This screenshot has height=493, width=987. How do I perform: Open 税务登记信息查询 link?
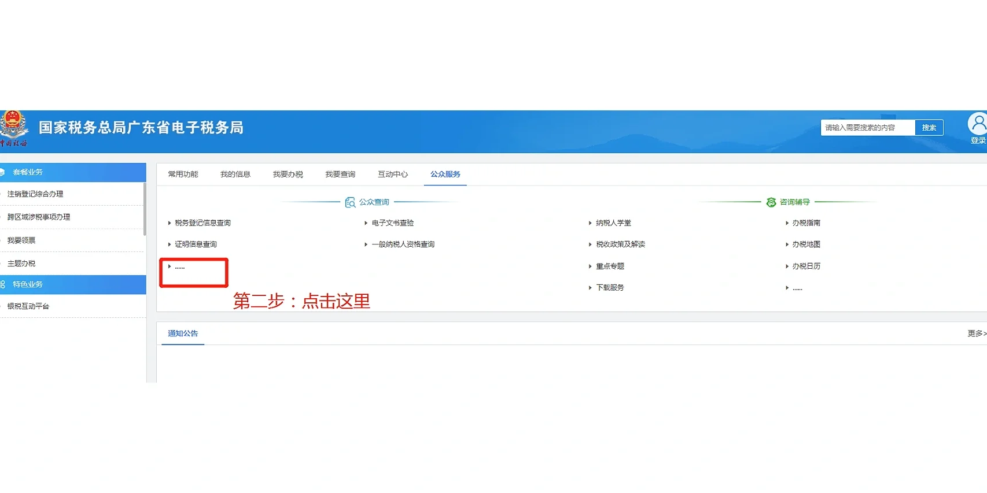click(203, 223)
